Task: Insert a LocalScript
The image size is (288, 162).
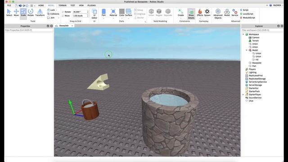Action: 247,14
